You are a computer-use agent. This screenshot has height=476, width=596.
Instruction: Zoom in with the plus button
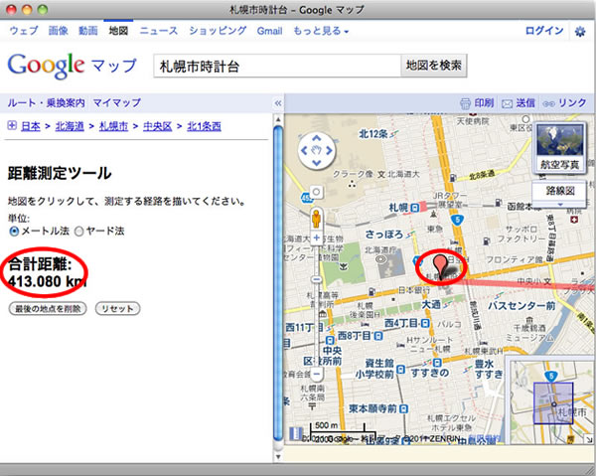316,238
